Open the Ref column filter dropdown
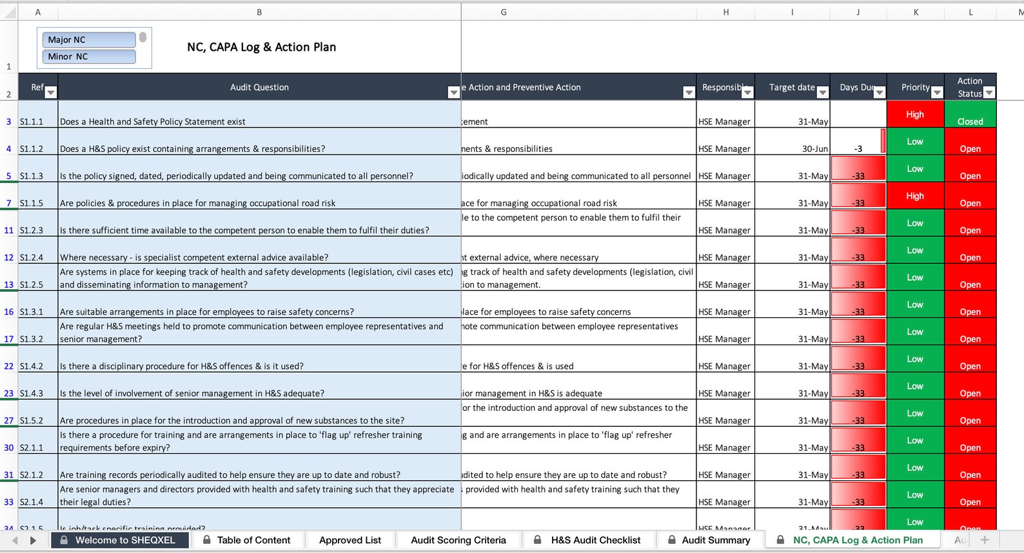 click(51, 93)
